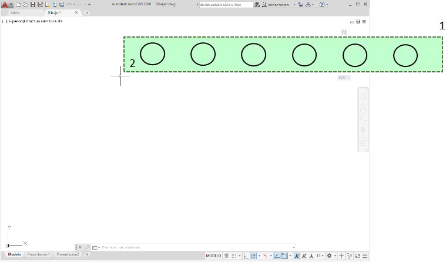Screen dimensions: 446x262
Task: Open full navigation wheel in navigation bar
Action: tap(363, 97)
